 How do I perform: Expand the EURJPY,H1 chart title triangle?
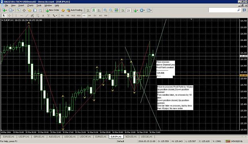click(x=2, y=20)
